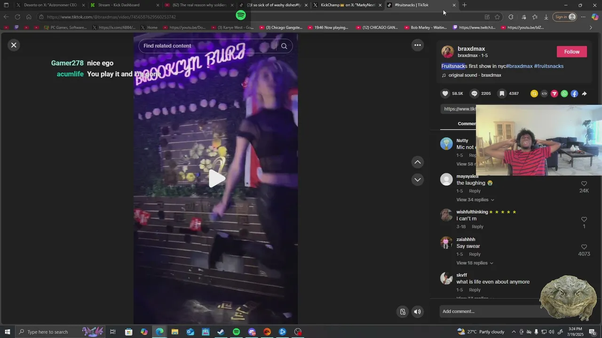Viewport: 602px width, 338px height.
Task: Expand bookmarks overflow chevron
Action: pyautogui.click(x=591, y=27)
